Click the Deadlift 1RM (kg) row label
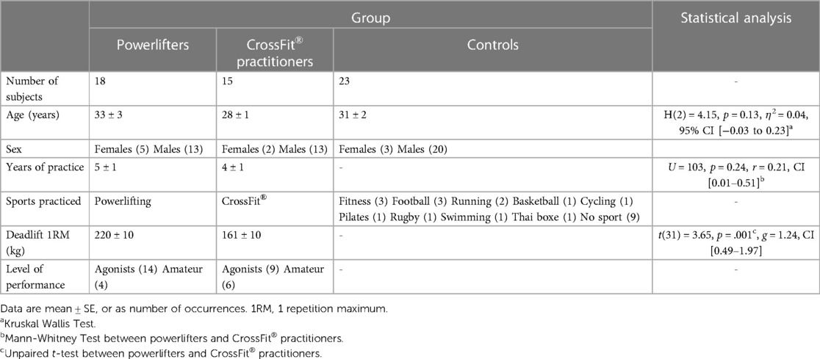The image size is (820, 359). [x=31, y=242]
